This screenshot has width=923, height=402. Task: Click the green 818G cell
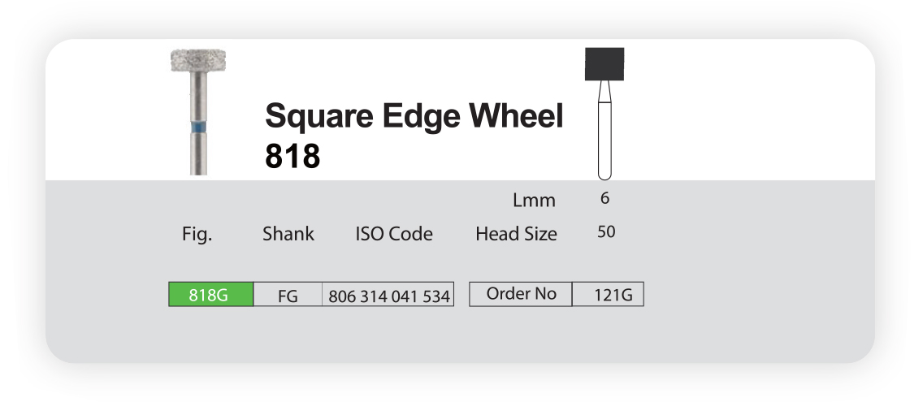[x=210, y=295]
